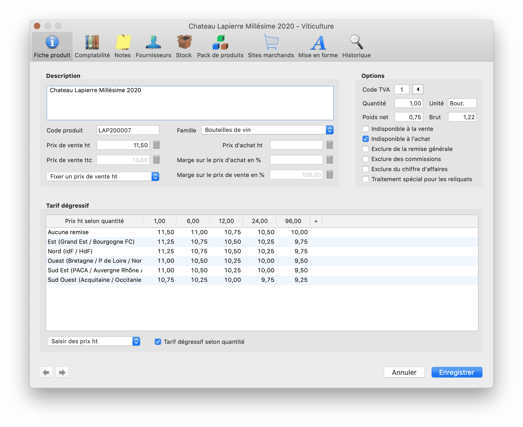The image size is (523, 427).
Task: Click the Marge sur prix de vente field 100,00
Action: pos(296,175)
